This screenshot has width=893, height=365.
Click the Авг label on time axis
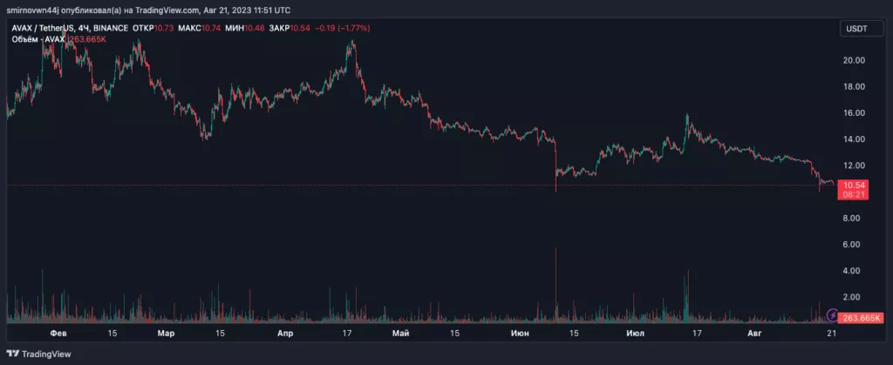tap(755, 333)
